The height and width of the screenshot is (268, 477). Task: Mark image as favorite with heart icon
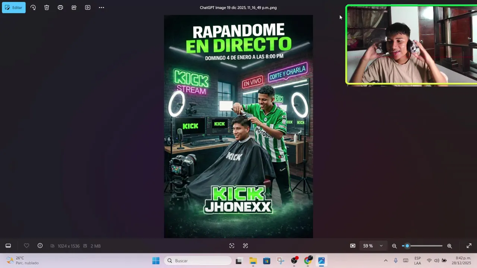pos(26,246)
